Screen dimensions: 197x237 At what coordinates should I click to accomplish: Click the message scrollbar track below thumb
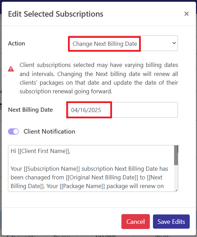(176, 177)
